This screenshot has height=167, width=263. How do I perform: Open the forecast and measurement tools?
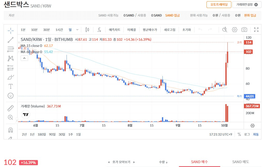click(x=11, y=68)
